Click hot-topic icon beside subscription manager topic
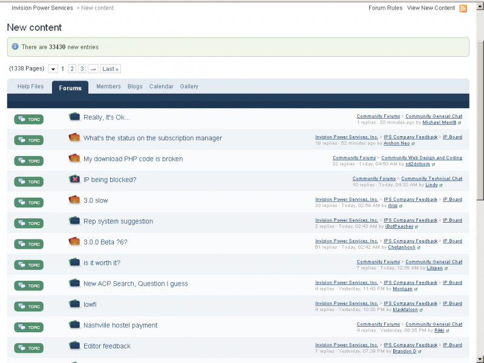The image size is (484, 363). pyautogui.click(x=74, y=137)
